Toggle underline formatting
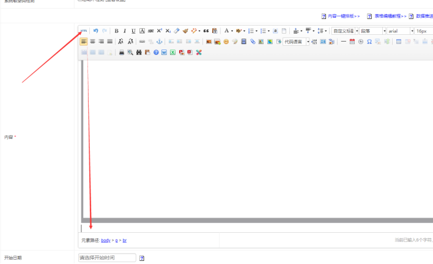 (133, 31)
